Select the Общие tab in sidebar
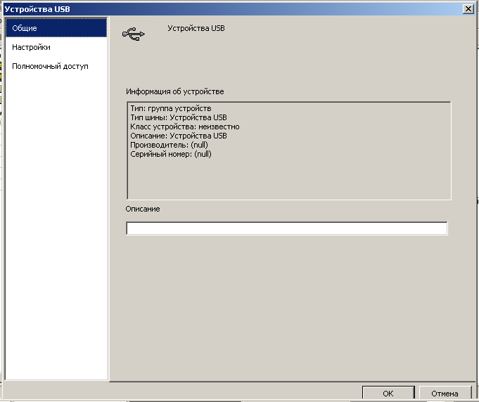The height and width of the screenshot is (402, 479). click(x=56, y=28)
